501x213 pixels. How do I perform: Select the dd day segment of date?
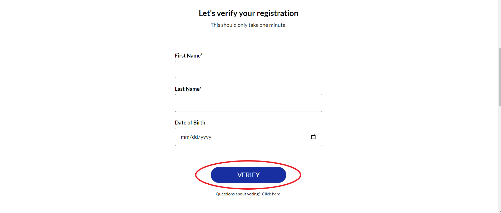195,137
